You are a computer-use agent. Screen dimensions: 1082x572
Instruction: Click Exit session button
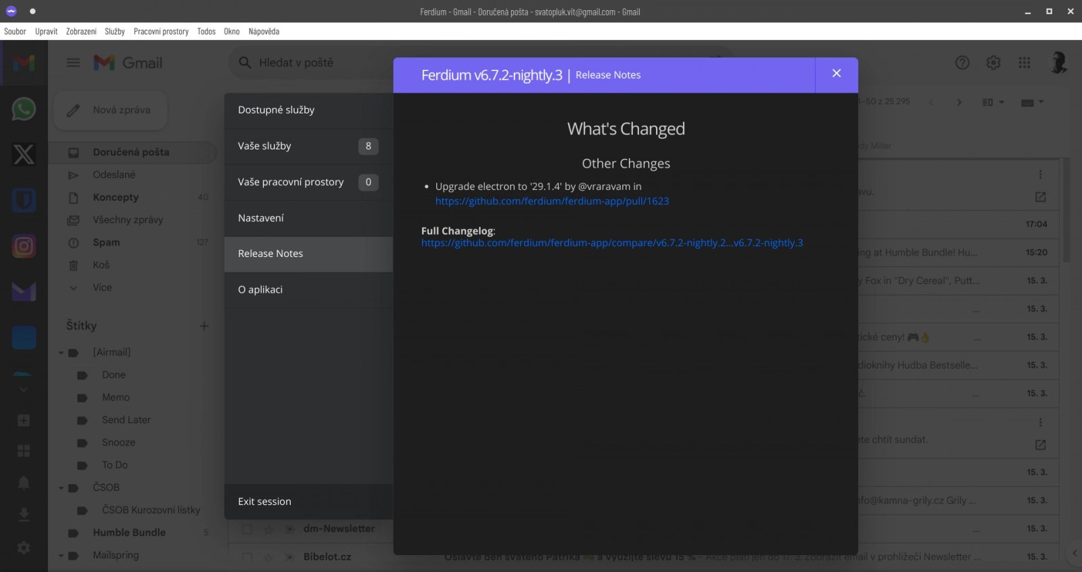tap(308, 502)
